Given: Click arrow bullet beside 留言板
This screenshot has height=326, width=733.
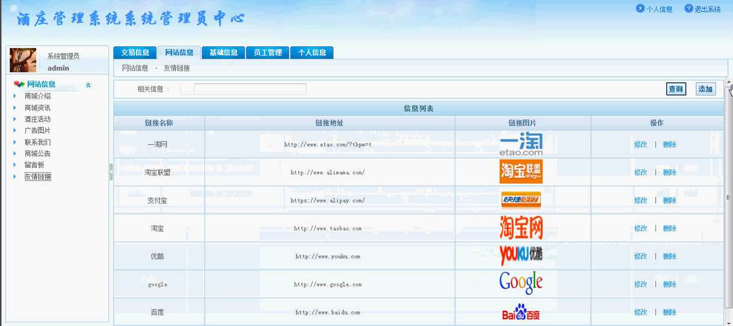Looking at the screenshot, I should (x=15, y=165).
